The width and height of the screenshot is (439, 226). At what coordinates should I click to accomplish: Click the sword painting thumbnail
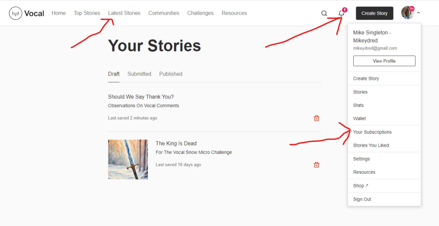coord(128,160)
